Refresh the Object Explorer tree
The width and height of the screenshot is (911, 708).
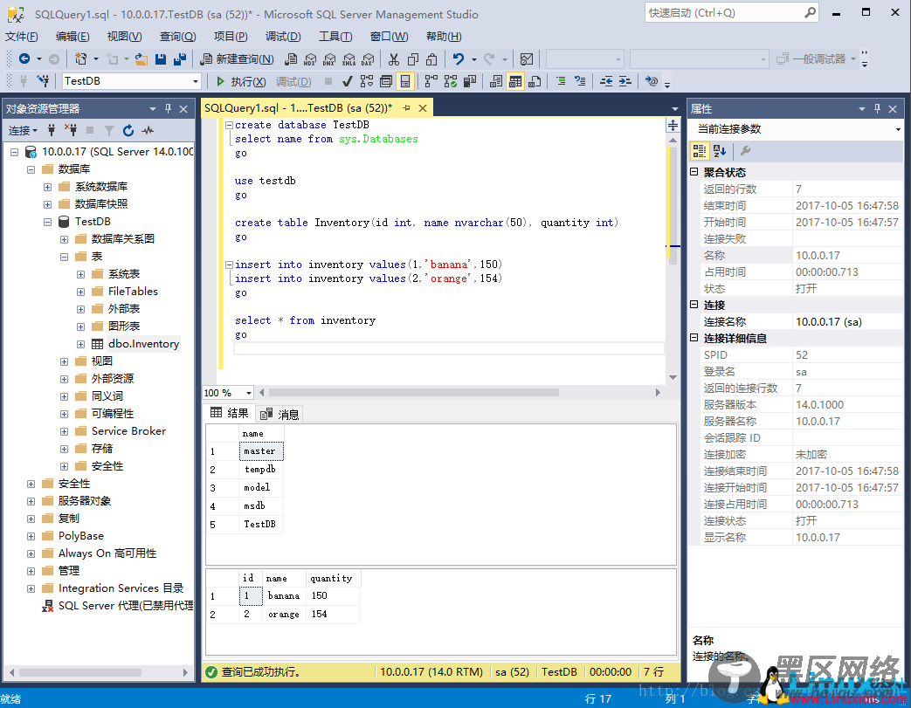point(128,130)
